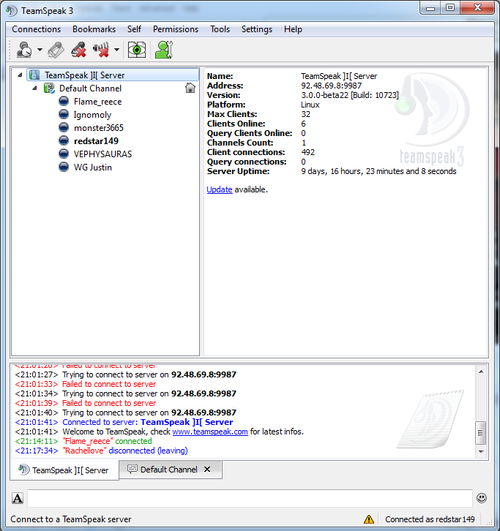Click the Client connections value 492
Image resolution: width=500 pixels, height=531 pixels.
click(x=307, y=152)
